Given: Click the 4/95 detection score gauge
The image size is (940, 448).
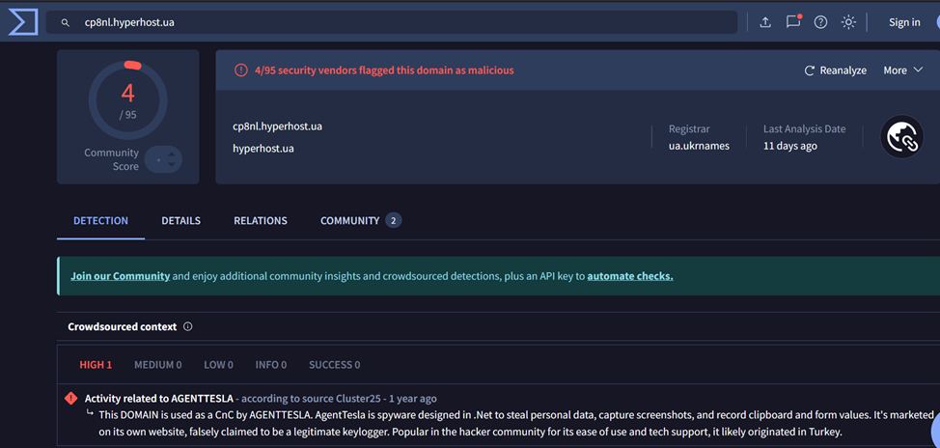Looking at the screenshot, I should (x=127, y=99).
